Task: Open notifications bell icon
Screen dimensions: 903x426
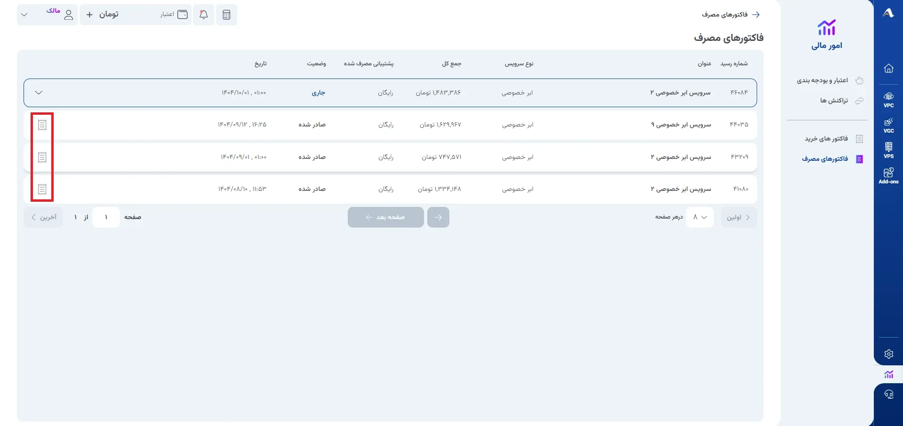Action: point(204,15)
